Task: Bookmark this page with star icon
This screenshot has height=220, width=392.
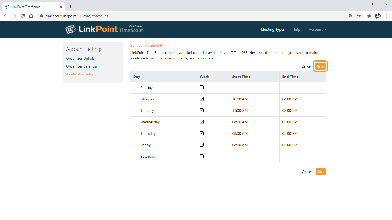Action: pos(359,16)
